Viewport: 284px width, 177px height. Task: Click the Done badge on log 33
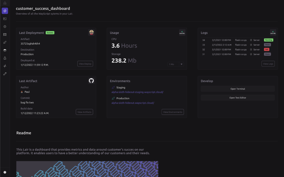(x=267, y=45)
